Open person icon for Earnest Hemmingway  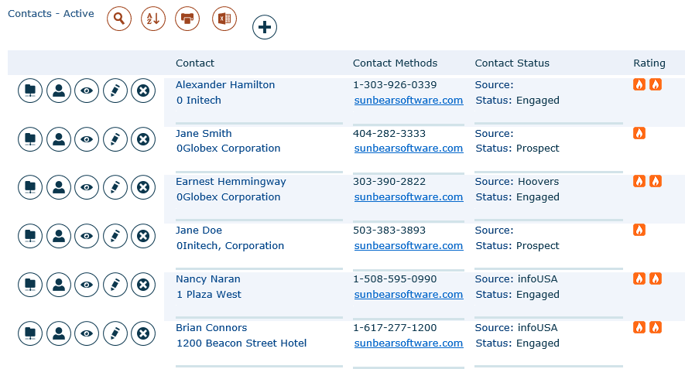click(x=59, y=187)
